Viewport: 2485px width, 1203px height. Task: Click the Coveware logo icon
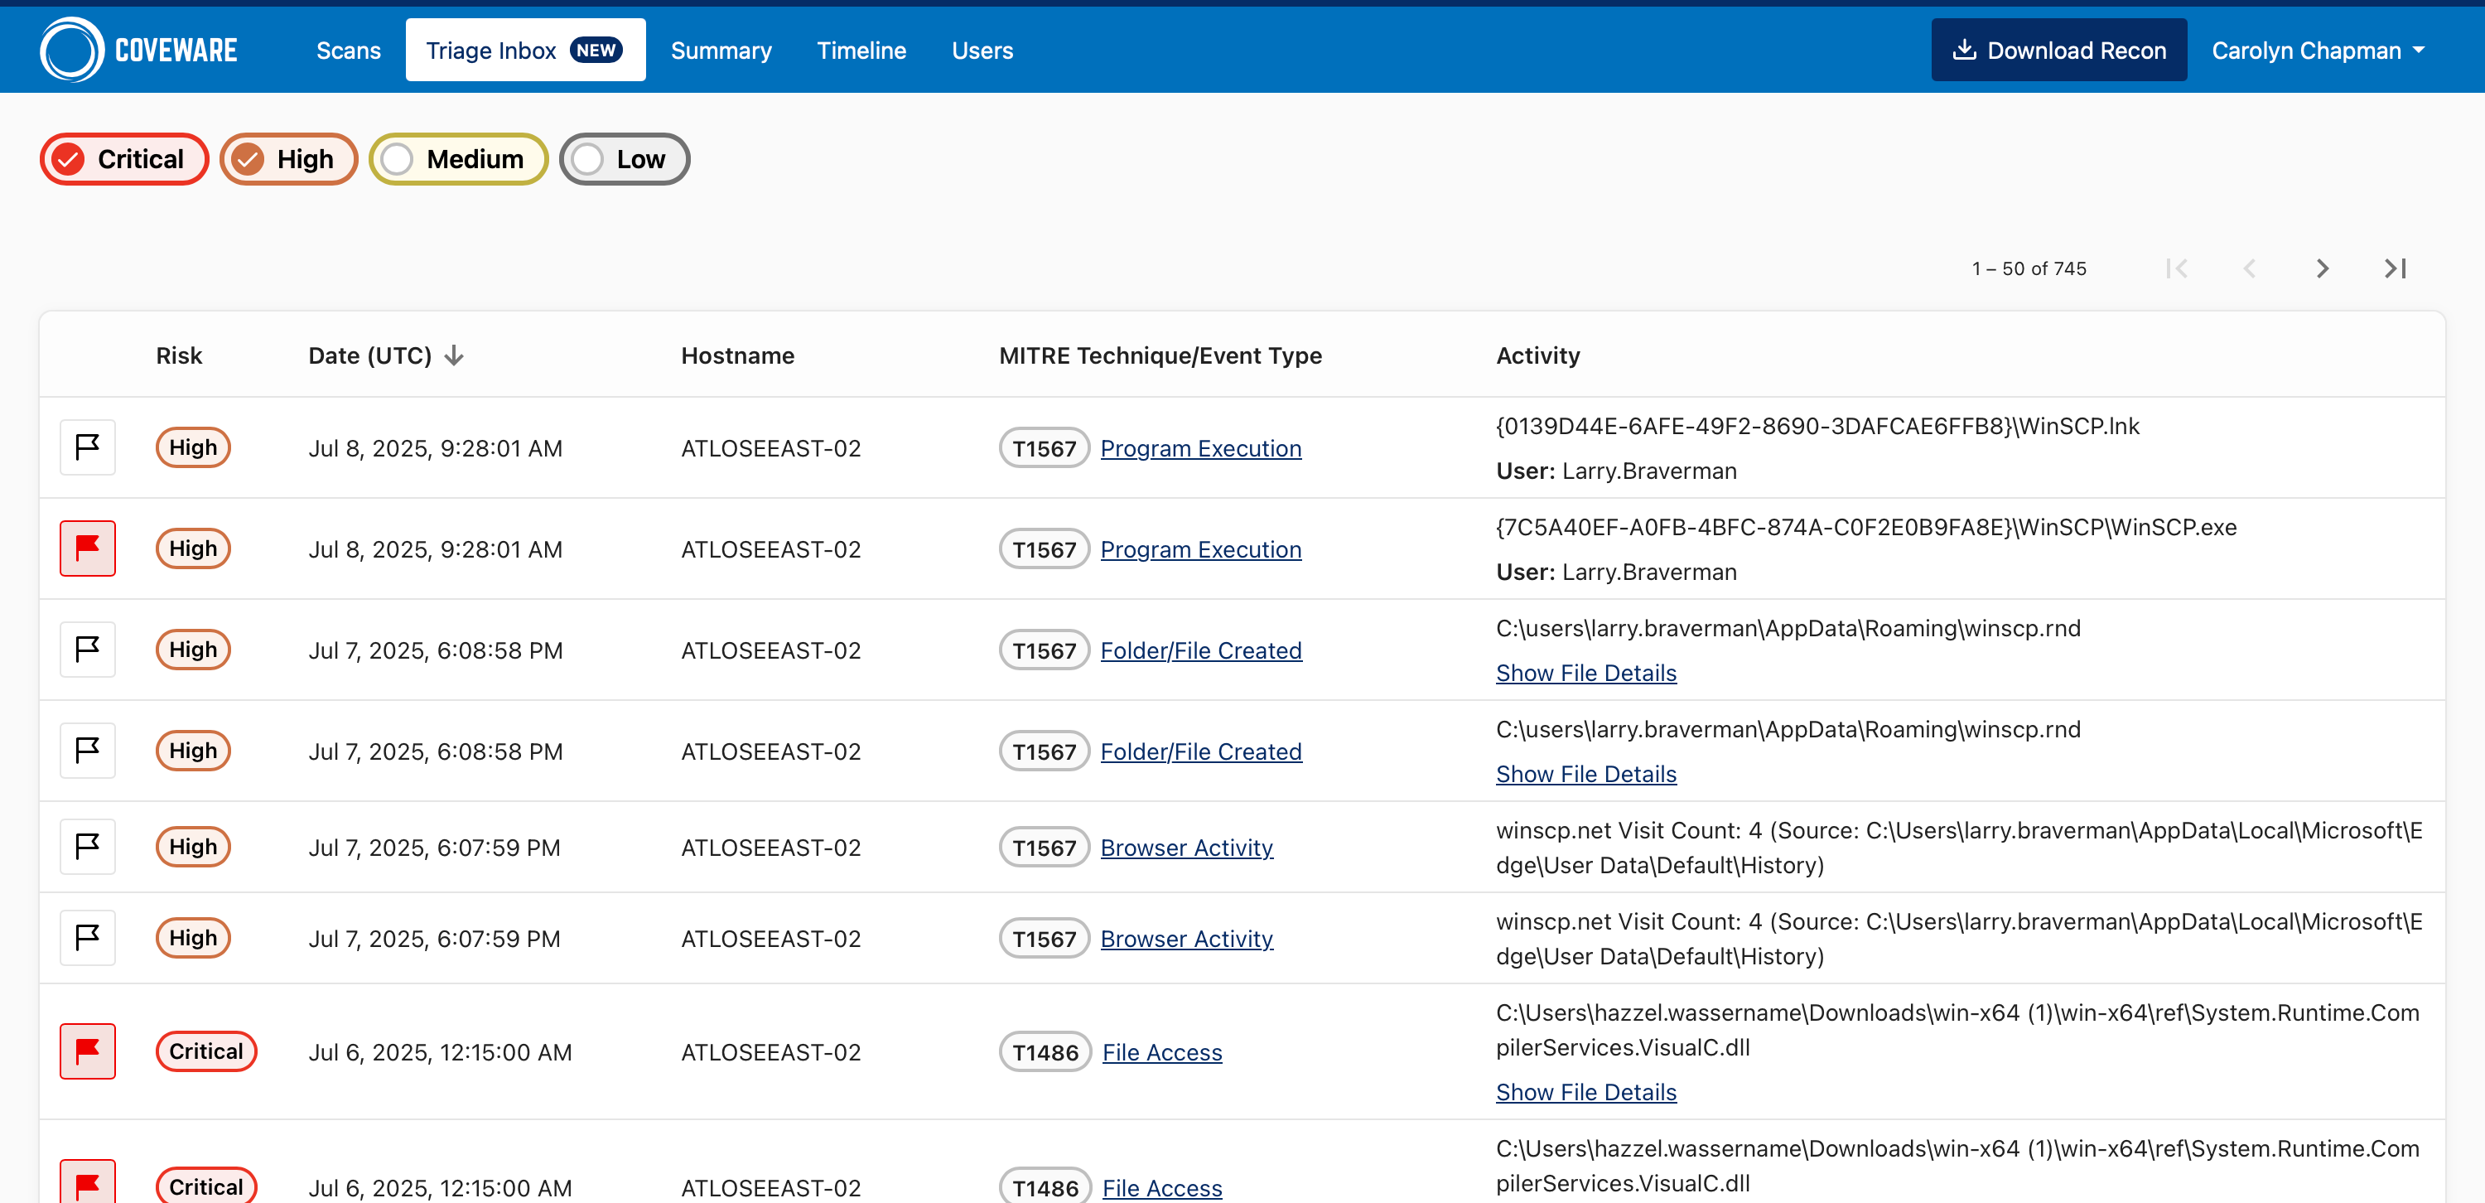(71, 51)
